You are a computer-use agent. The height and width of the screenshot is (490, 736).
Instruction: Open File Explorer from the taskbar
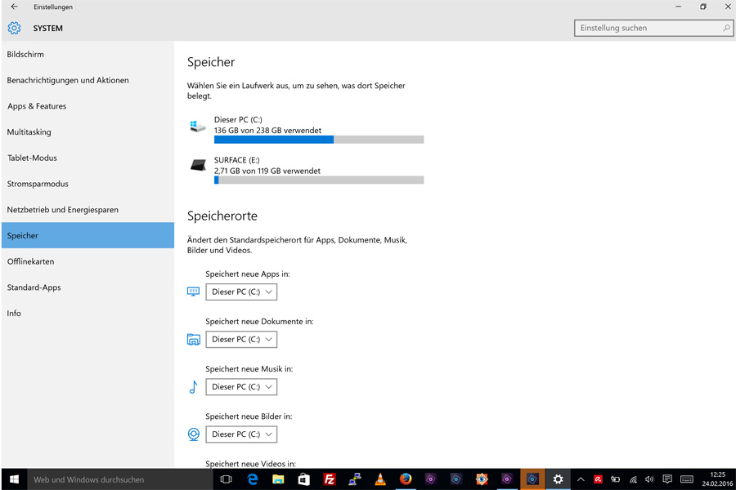click(x=278, y=479)
